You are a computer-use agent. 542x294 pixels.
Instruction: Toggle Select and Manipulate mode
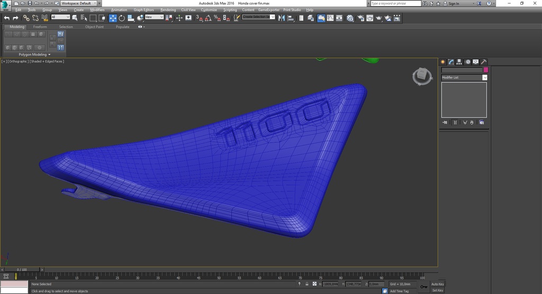pos(179,18)
